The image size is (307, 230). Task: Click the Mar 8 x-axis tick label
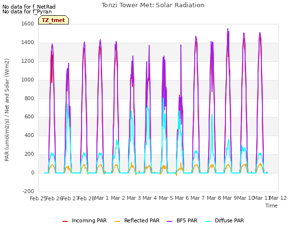click(x=214, y=198)
